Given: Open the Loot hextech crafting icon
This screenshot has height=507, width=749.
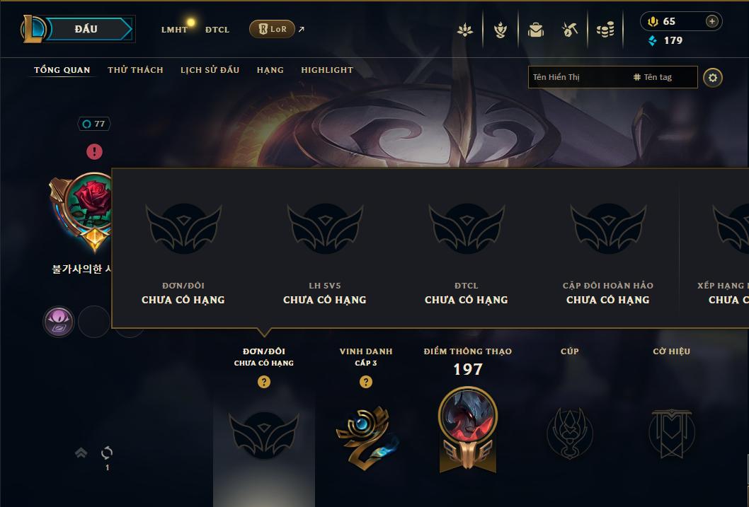Looking at the screenshot, I should click(x=570, y=30).
